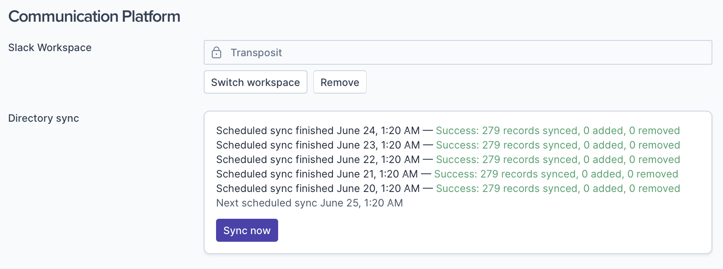The height and width of the screenshot is (269, 723).
Task: Click the June 22 scheduled sync entry
Action: [318, 160]
